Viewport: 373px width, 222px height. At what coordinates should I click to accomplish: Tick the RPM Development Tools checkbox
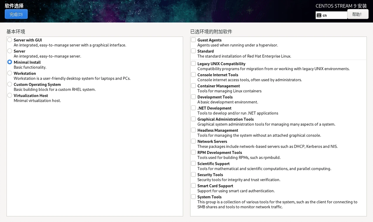[x=193, y=152]
